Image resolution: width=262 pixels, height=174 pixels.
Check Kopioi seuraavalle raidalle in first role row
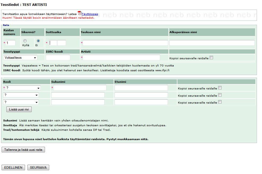point(220,88)
